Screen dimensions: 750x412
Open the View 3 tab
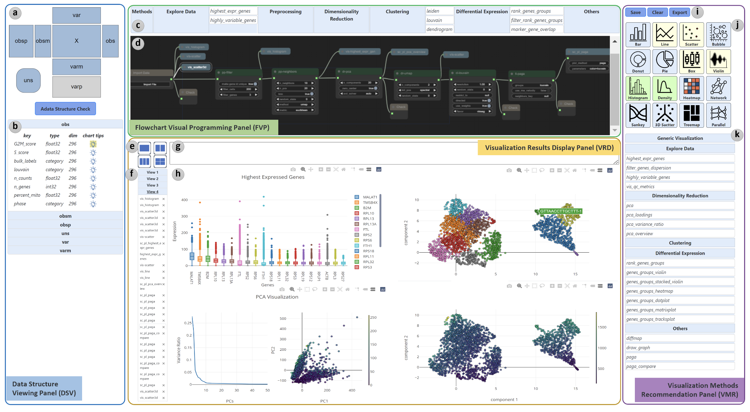(152, 185)
